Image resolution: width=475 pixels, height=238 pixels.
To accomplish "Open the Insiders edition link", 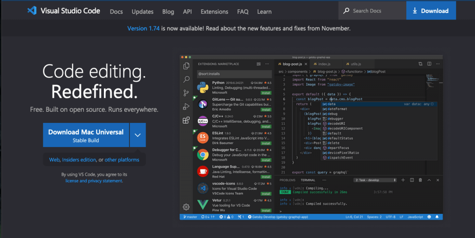I will [79, 160].
